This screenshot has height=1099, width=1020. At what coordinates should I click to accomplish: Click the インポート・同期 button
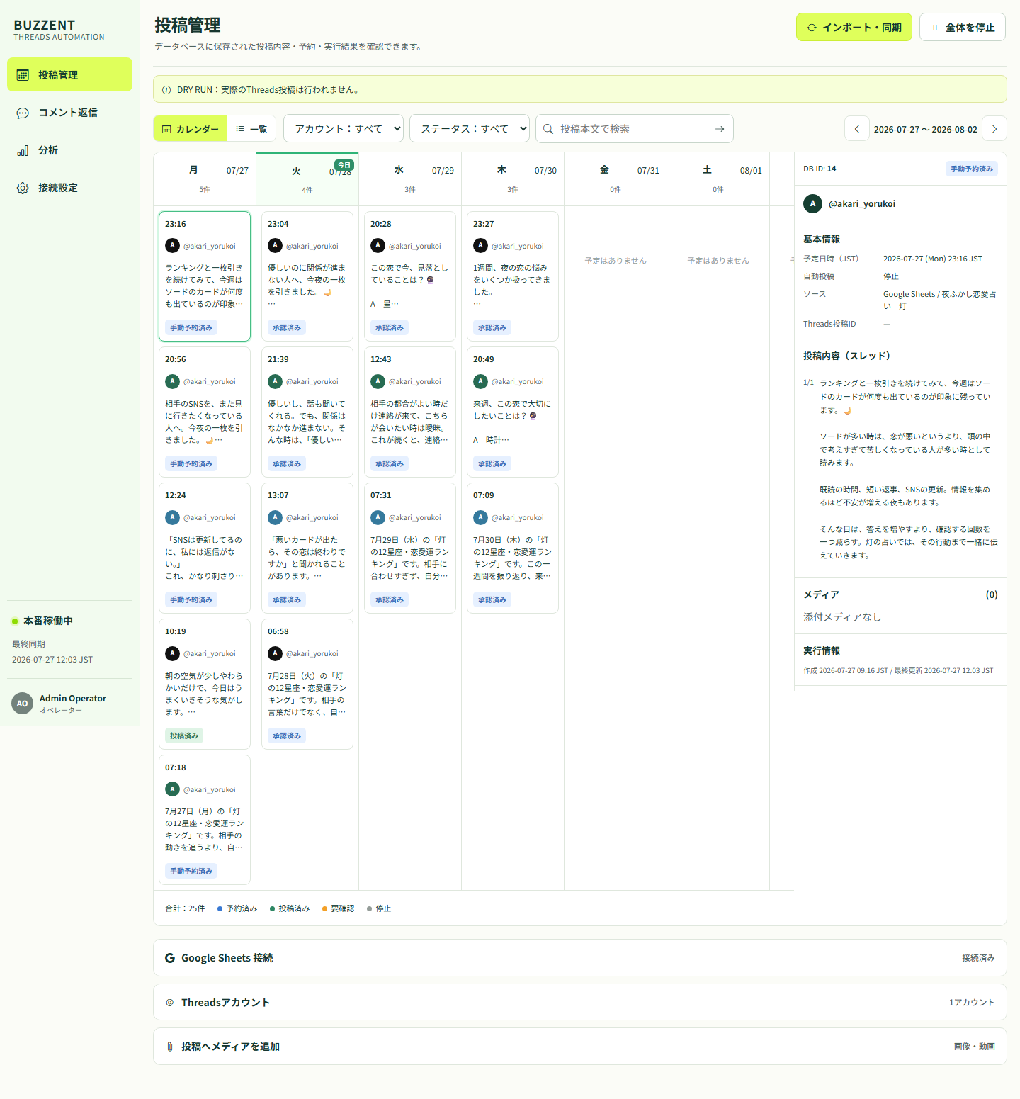click(x=854, y=27)
